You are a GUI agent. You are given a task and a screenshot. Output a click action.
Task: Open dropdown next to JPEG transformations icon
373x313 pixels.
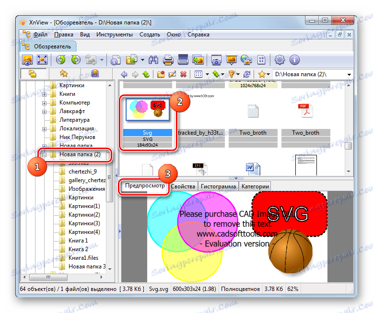pos(102,60)
